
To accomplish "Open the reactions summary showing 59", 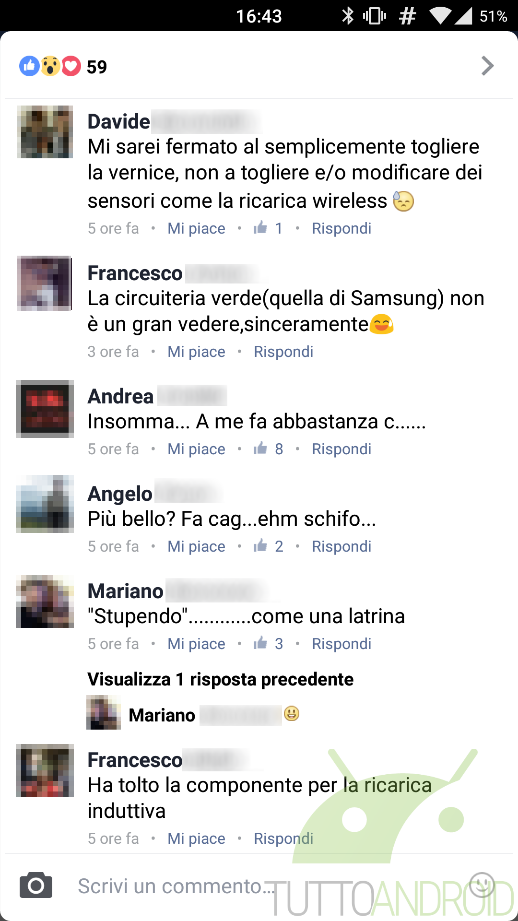I will 63,66.
